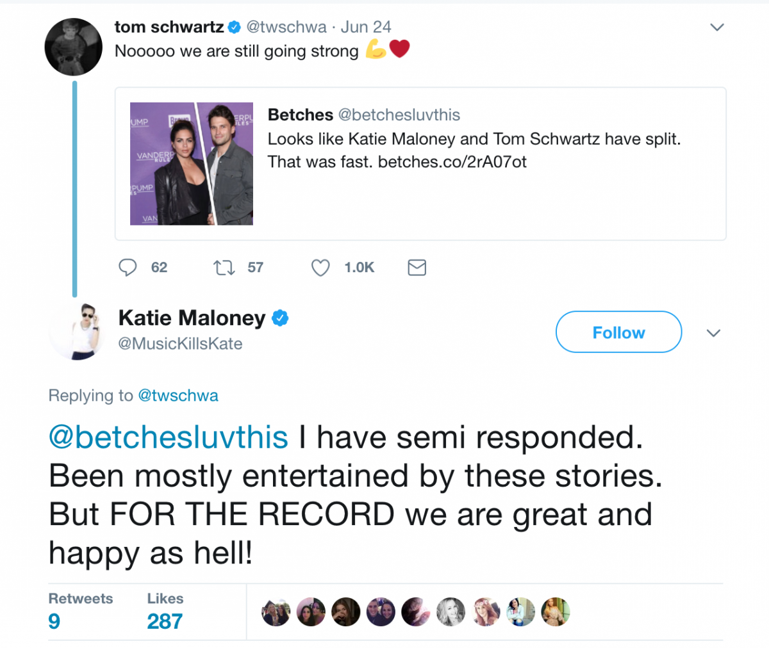This screenshot has width=769, height=648.
Task: Open the direct message envelope icon
Action: pyautogui.click(x=417, y=268)
